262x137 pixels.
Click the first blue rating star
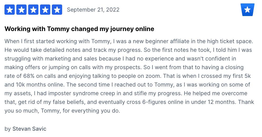click(9, 10)
